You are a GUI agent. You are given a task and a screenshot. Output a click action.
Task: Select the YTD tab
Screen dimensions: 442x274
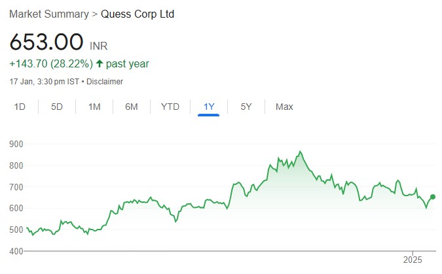tap(170, 107)
